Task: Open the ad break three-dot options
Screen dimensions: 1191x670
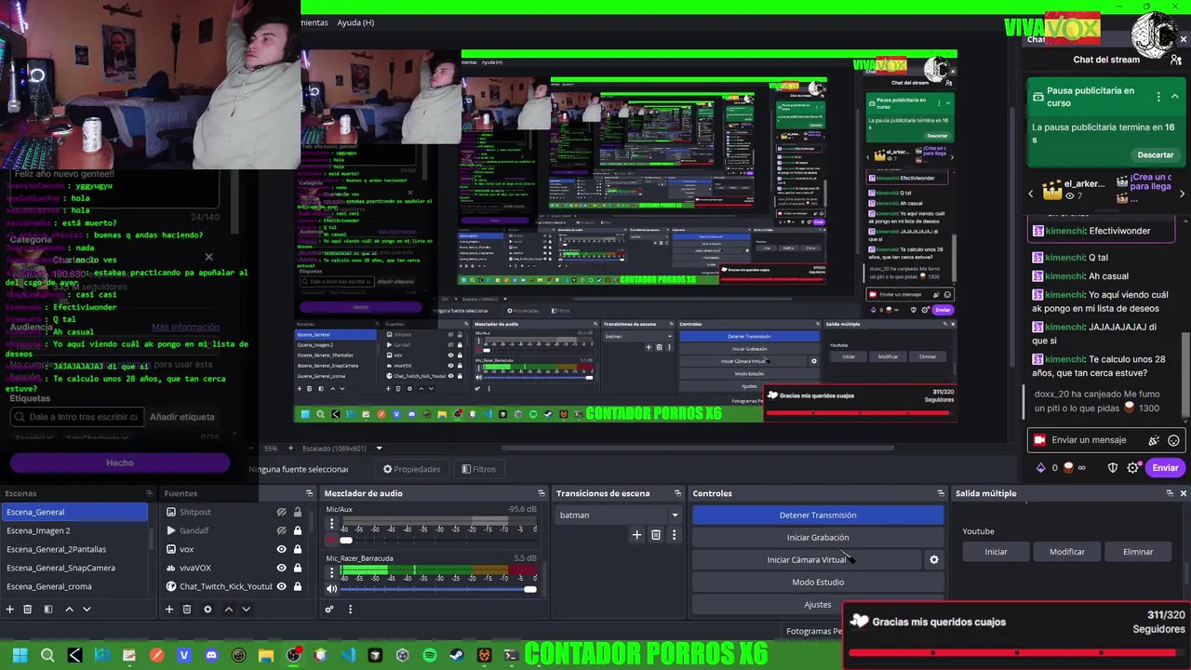Action: point(1158,97)
